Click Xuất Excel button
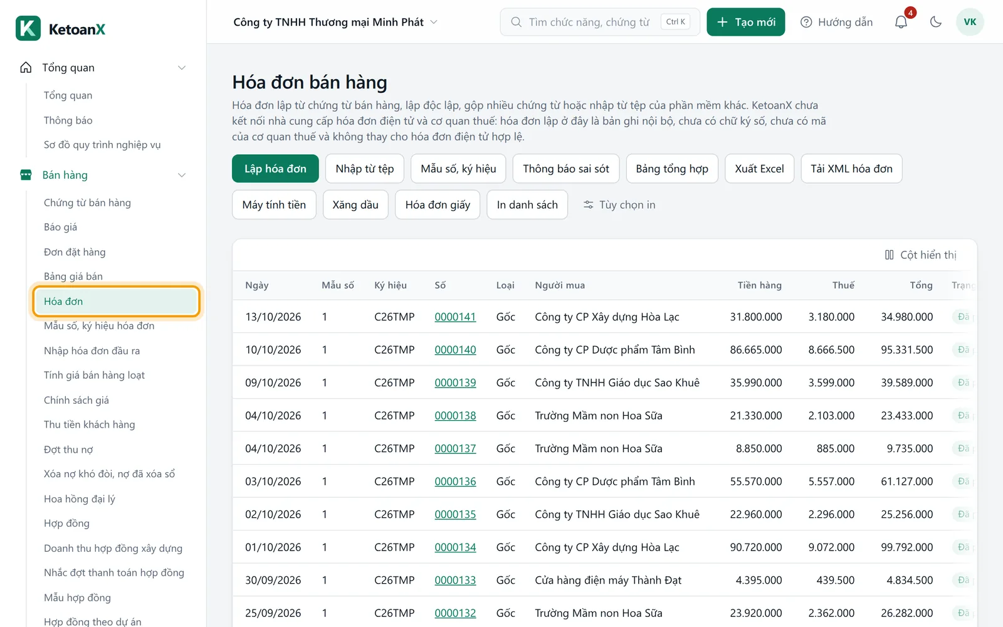The height and width of the screenshot is (627, 1003). pyautogui.click(x=760, y=169)
